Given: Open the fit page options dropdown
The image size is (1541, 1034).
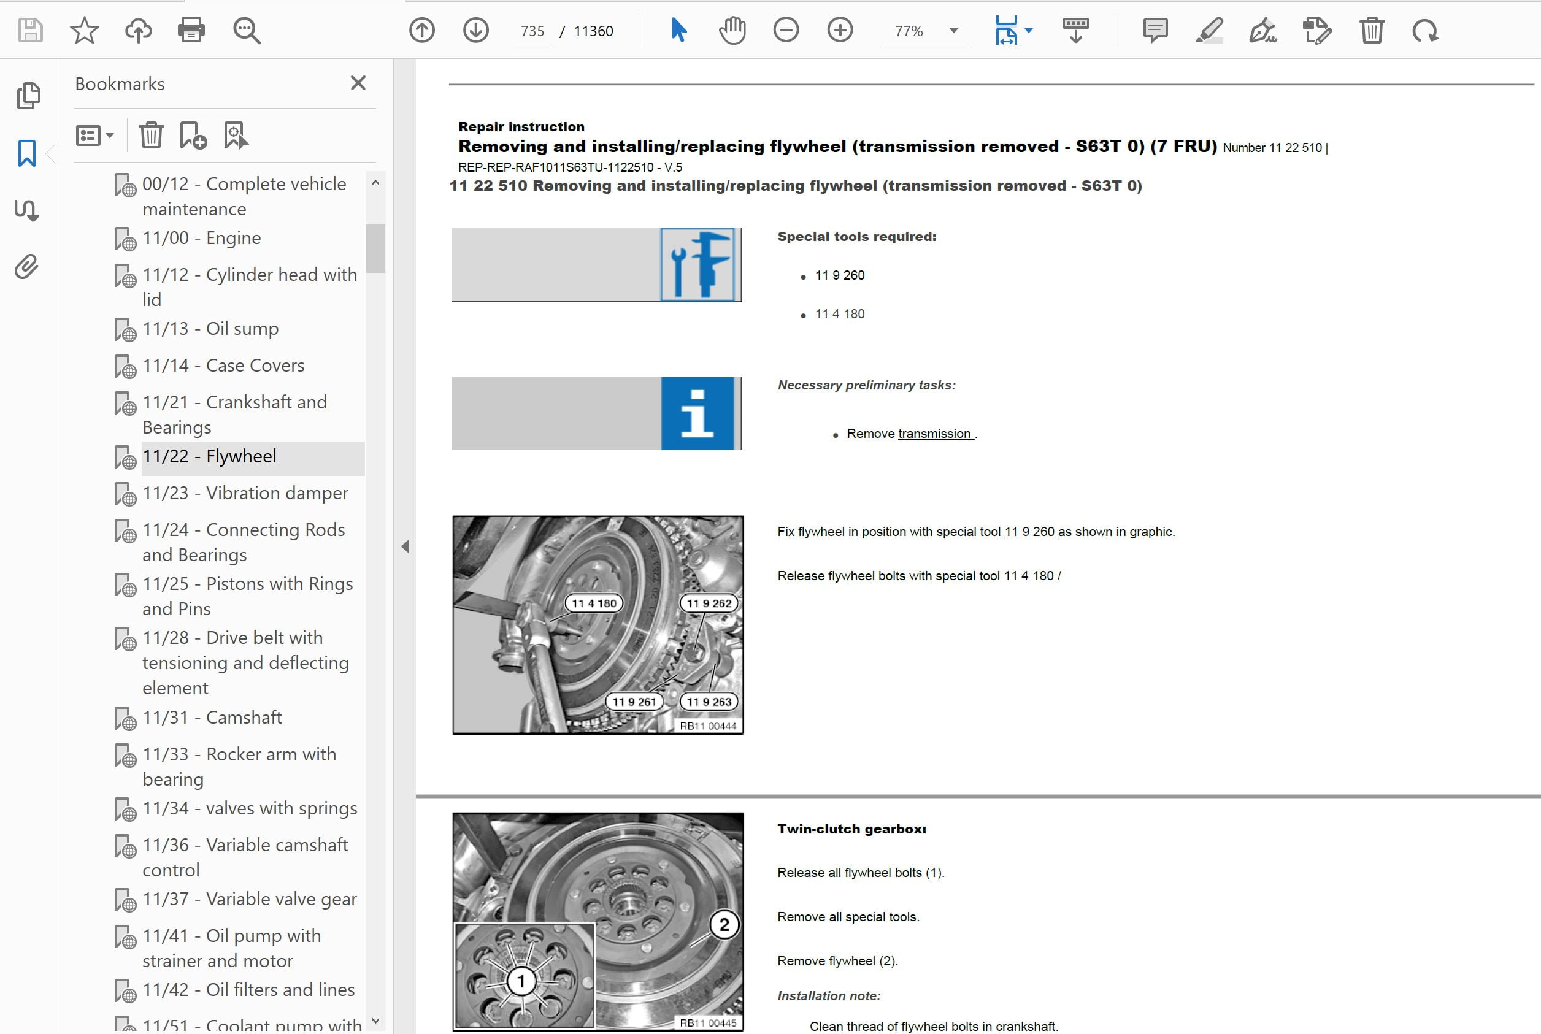Looking at the screenshot, I should click(x=1028, y=31).
